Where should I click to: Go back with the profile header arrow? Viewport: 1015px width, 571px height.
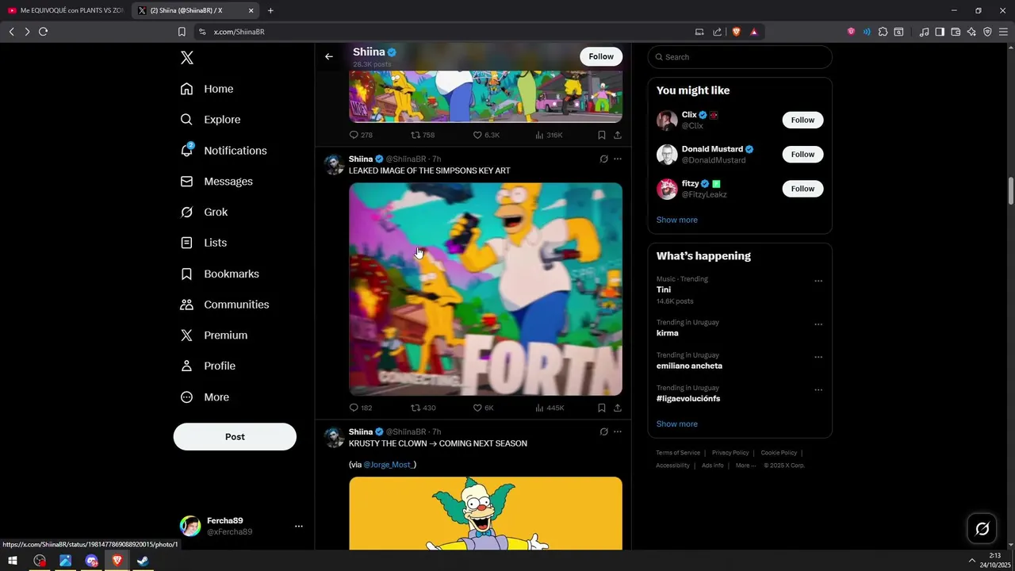[329, 56]
